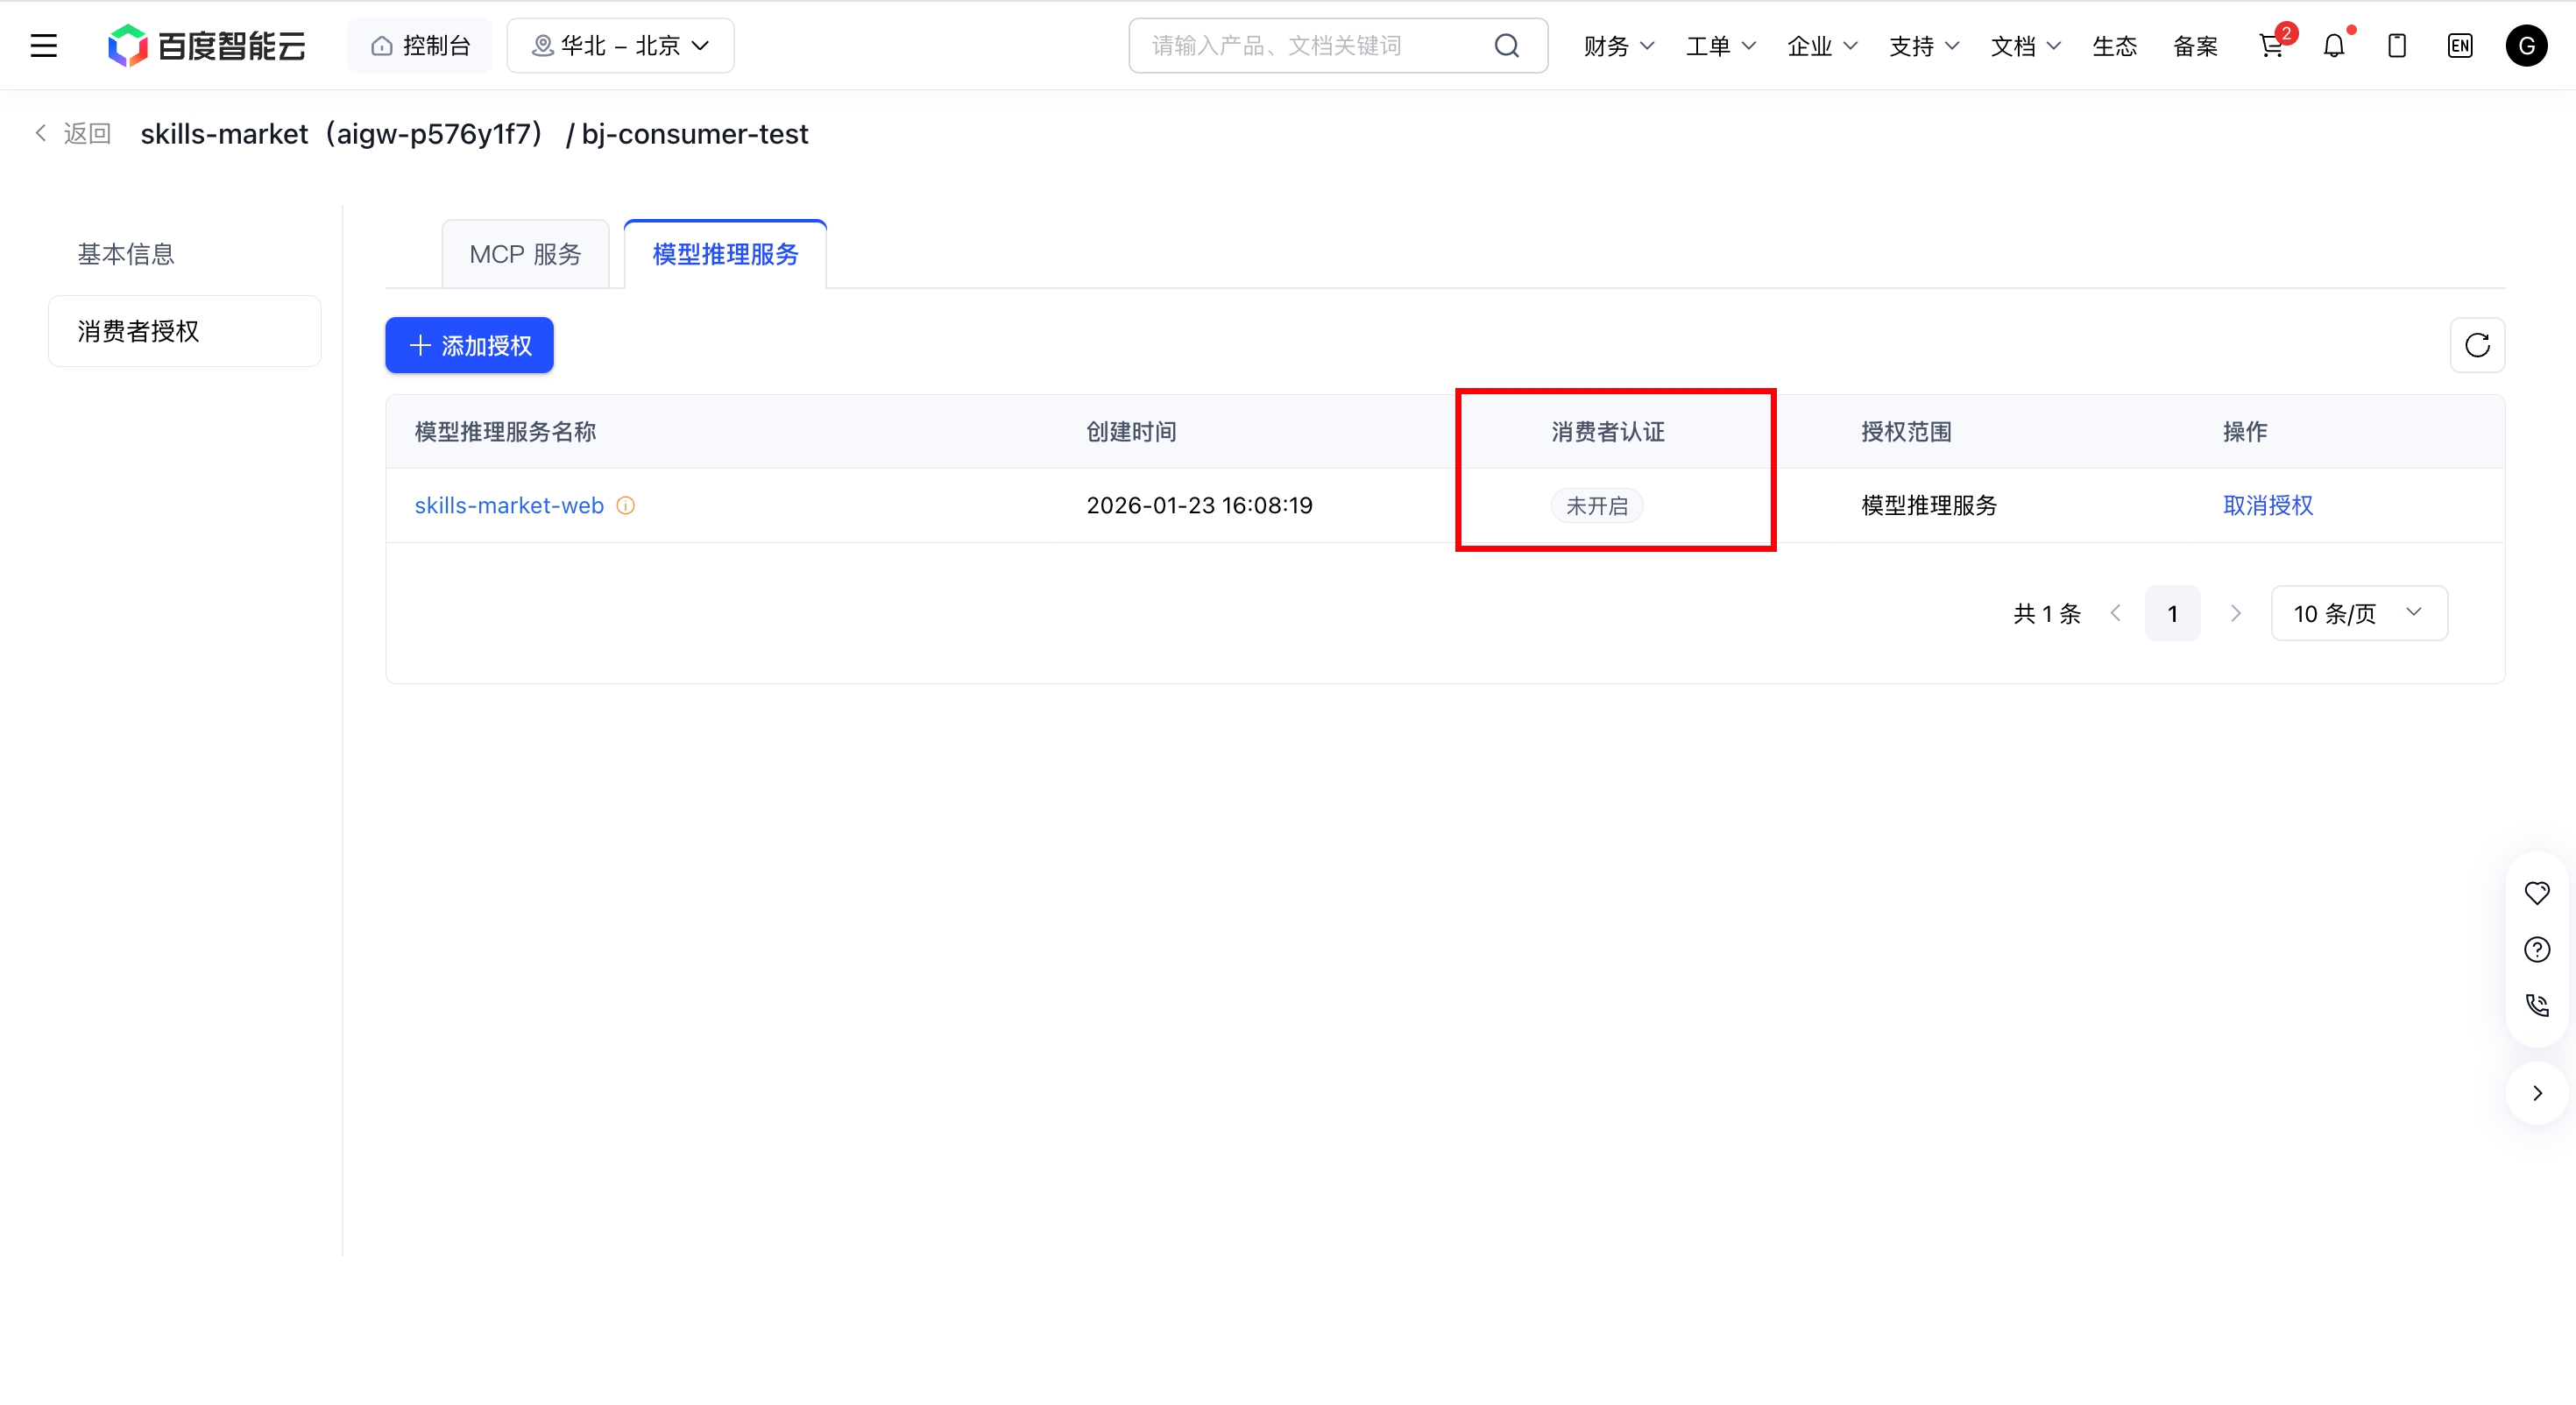Go to next page arrow
The height and width of the screenshot is (1405, 2576).
coord(2236,613)
